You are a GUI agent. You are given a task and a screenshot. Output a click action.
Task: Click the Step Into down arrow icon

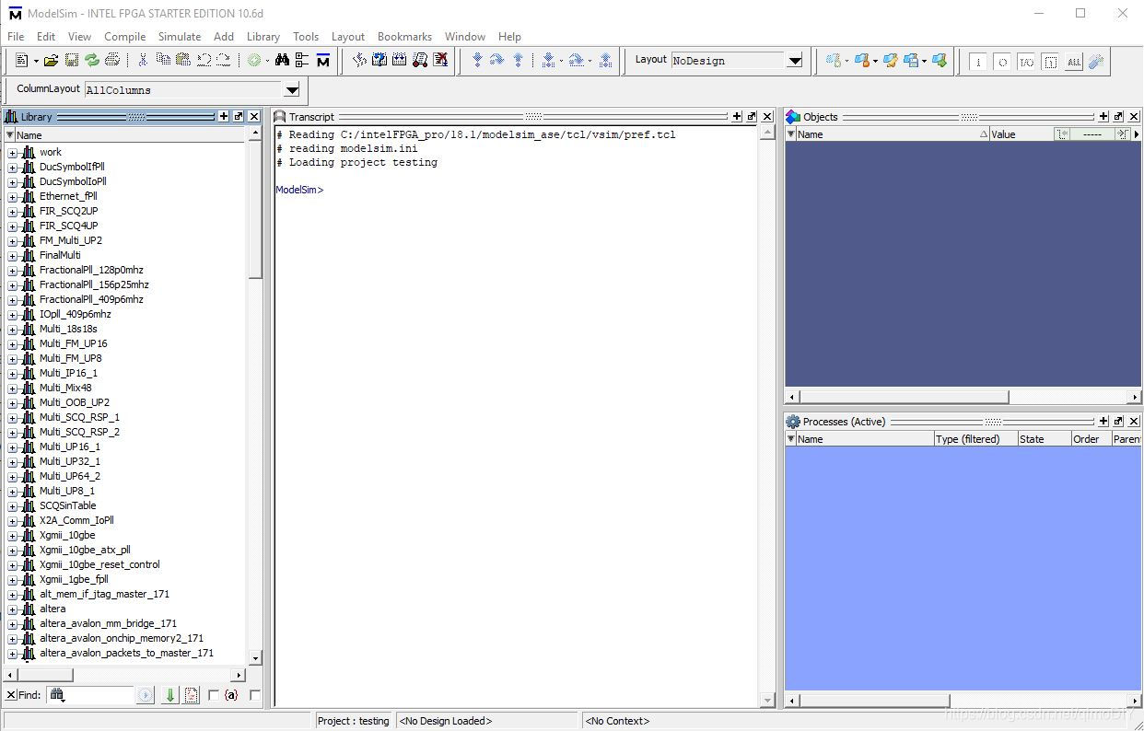(x=477, y=60)
